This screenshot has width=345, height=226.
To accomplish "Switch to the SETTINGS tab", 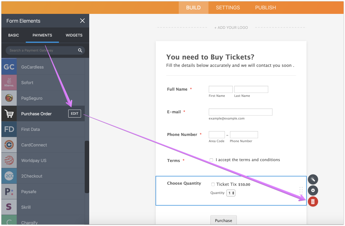I will pyautogui.click(x=228, y=8).
